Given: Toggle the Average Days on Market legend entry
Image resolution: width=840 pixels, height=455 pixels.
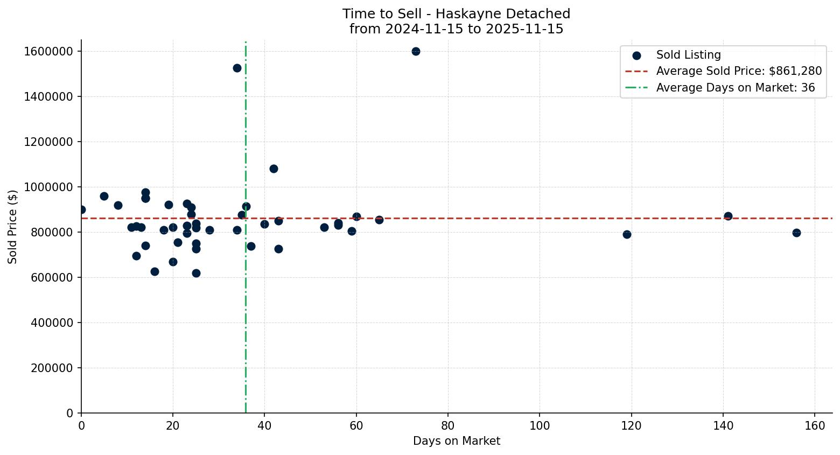Looking at the screenshot, I should 735,88.
